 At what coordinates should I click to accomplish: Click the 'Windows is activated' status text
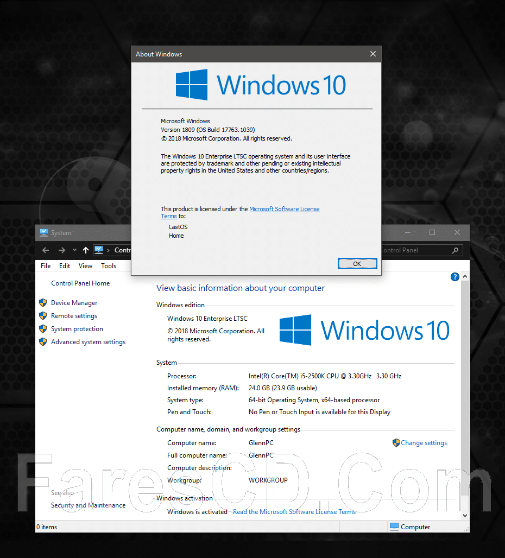click(197, 512)
